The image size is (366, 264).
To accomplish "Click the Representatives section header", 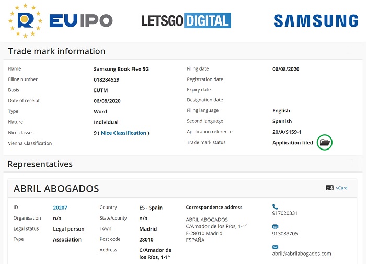I will point(40,164).
